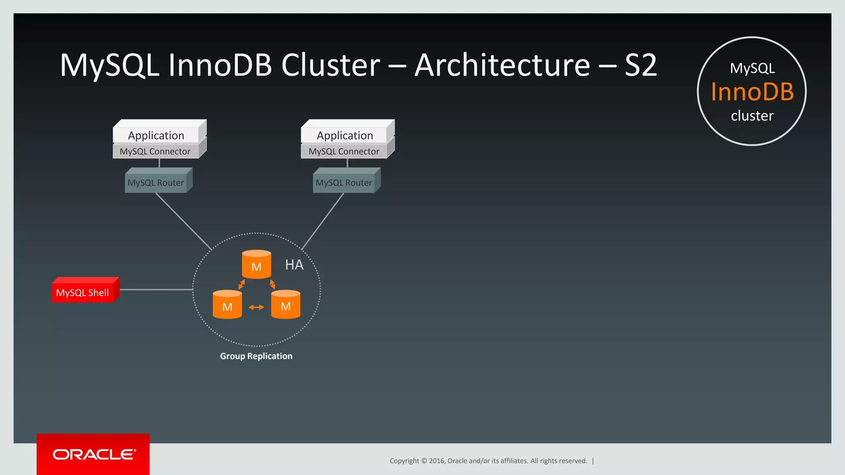
Task: Click the HA label in the cluster
Action: (x=294, y=265)
